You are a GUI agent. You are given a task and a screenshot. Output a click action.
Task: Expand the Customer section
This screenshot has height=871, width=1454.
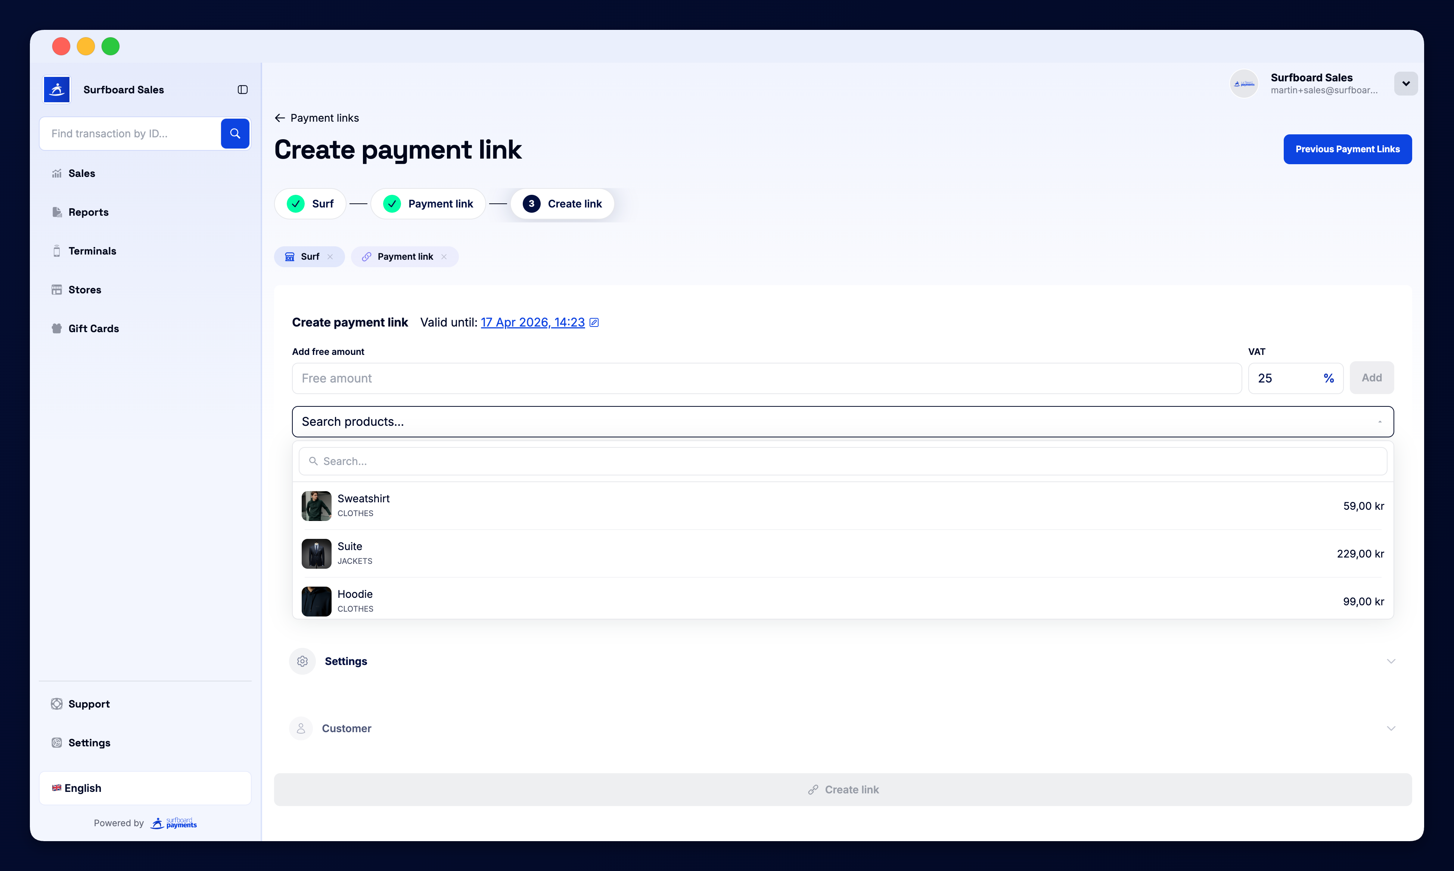(x=1390, y=728)
